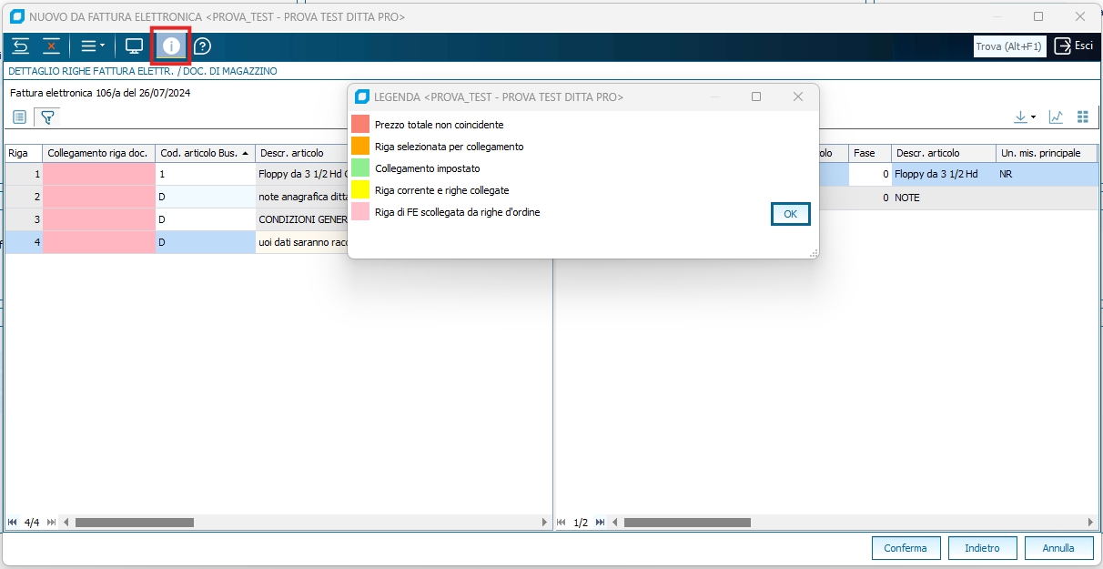The image size is (1103, 569).
Task: Select row 2 in the left grid
Action: tap(24, 197)
